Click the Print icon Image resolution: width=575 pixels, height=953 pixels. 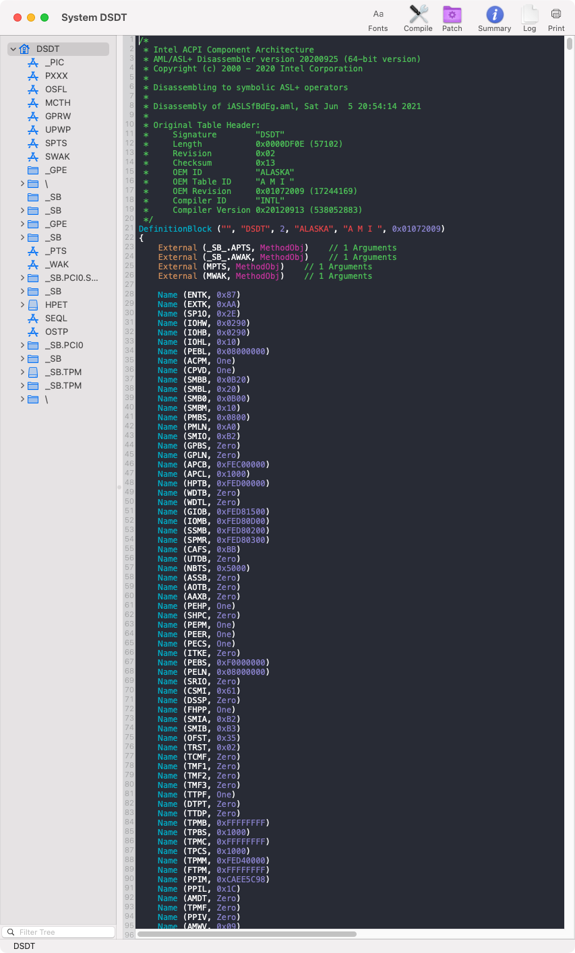pos(556,19)
